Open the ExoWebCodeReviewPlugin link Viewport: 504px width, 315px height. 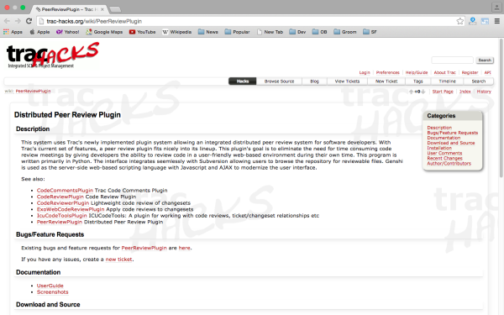click(71, 209)
